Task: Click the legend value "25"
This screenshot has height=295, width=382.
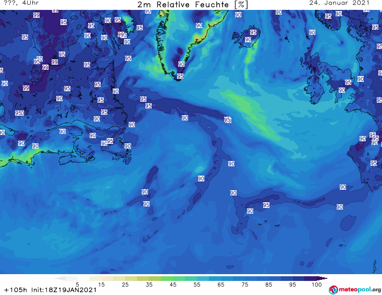Action: coord(125,285)
